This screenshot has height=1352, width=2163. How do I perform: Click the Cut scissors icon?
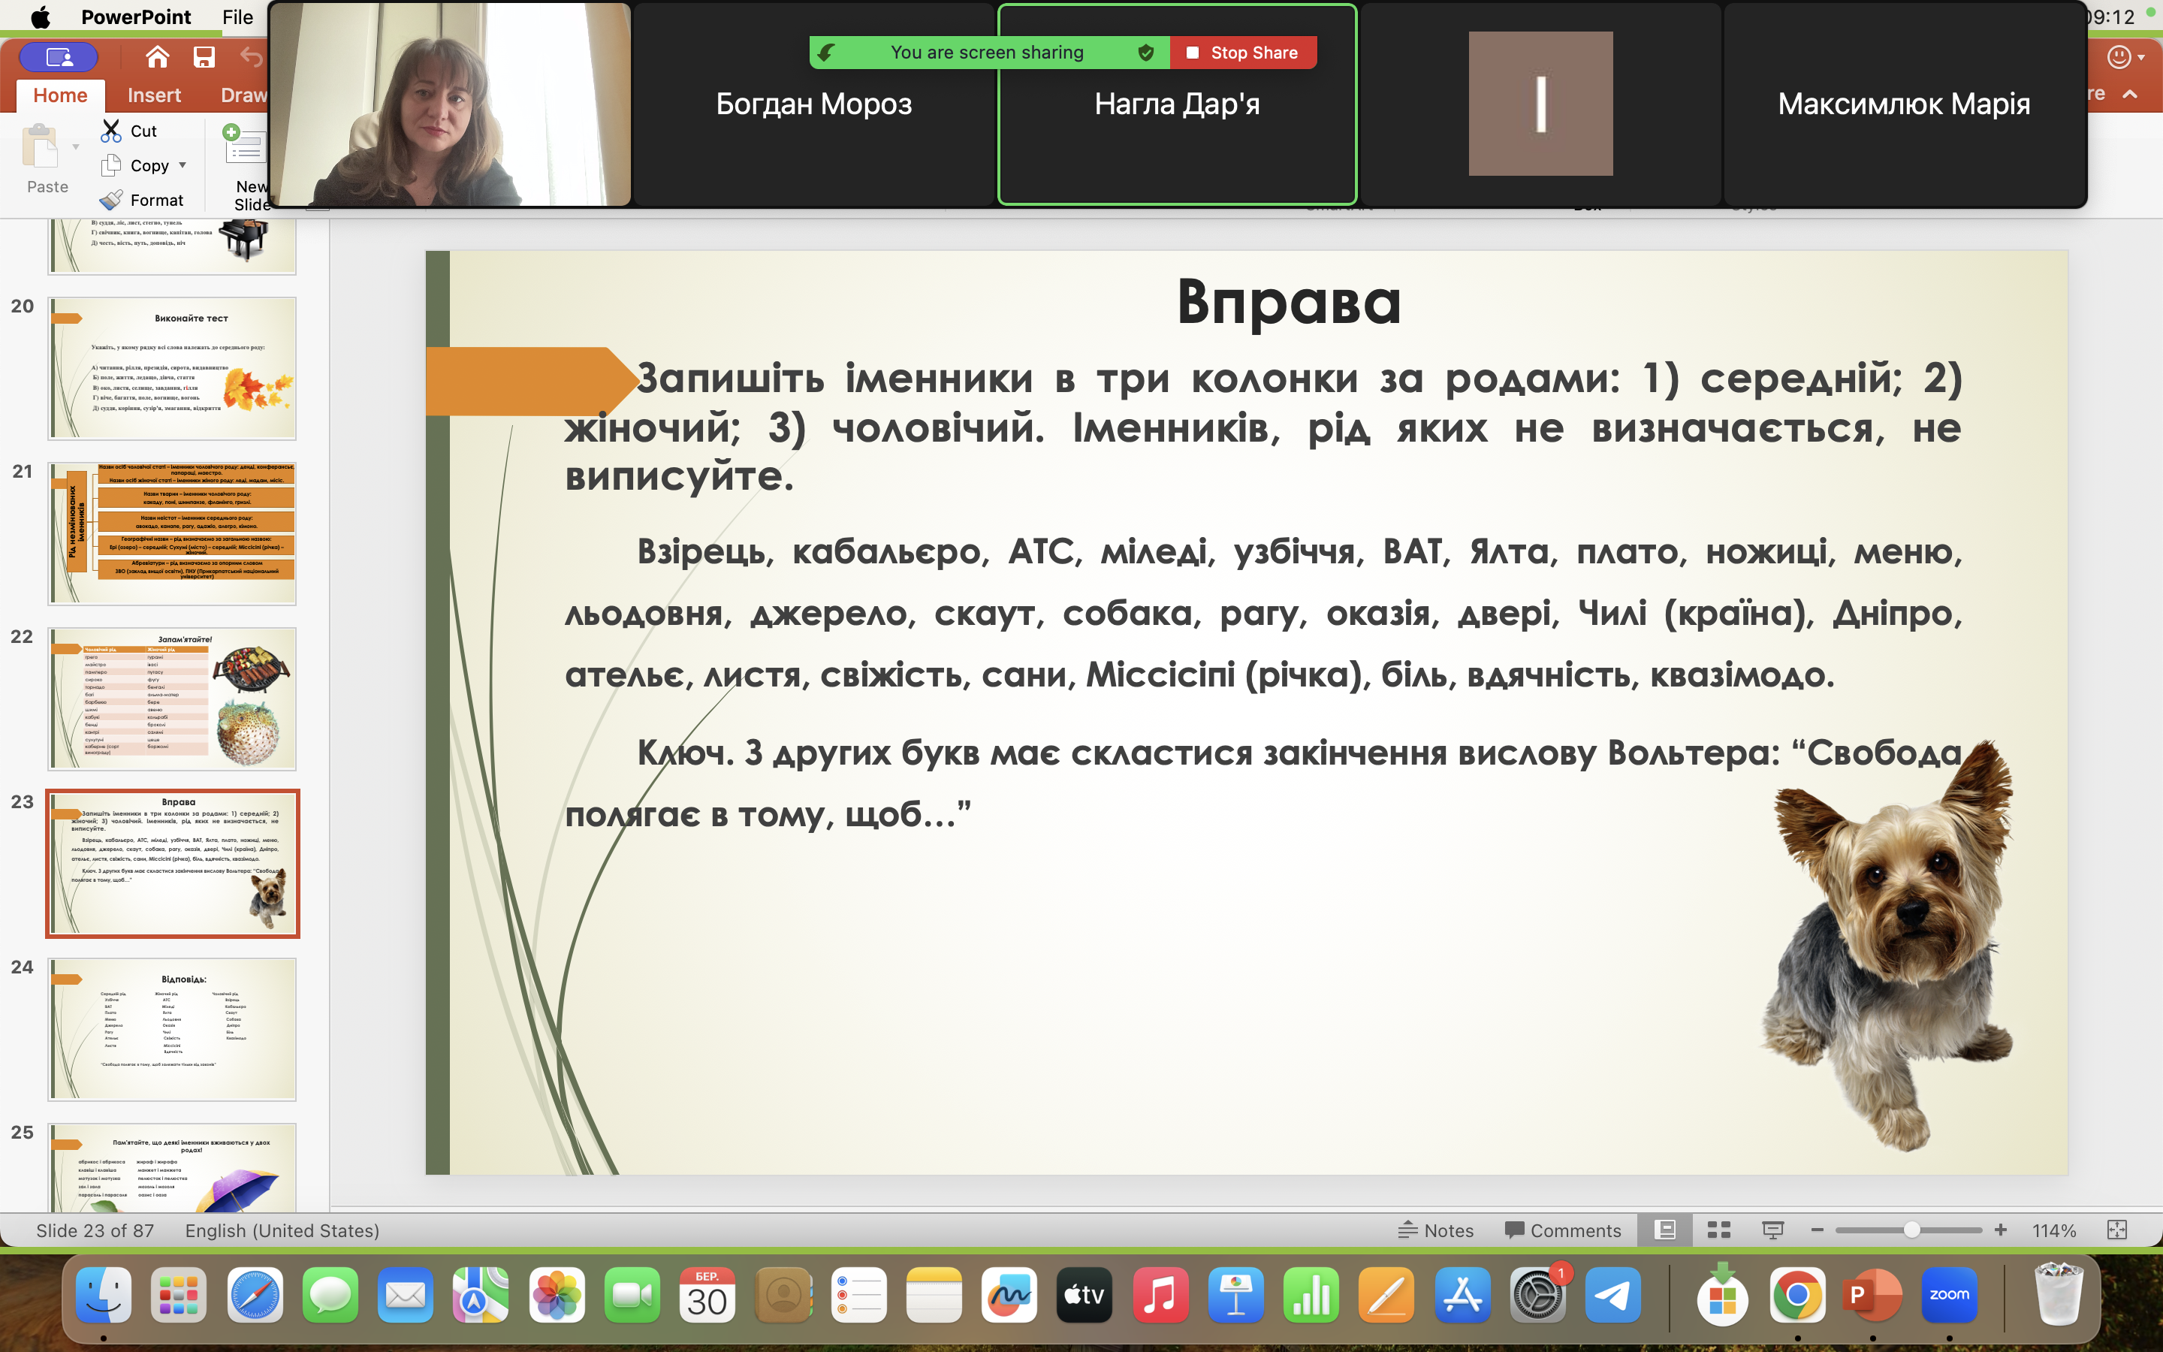tap(111, 131)
